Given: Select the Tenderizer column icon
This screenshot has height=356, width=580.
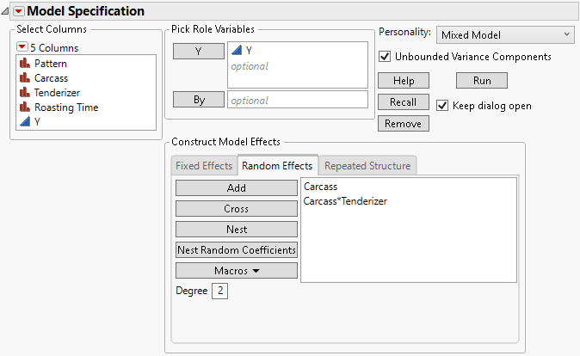Looking at the screenshot, I should (26, 93).
